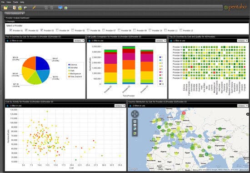Open Actions dropdown on Top 25 Countries panel
The image size is (250, 173).
[x=243, y=41]
